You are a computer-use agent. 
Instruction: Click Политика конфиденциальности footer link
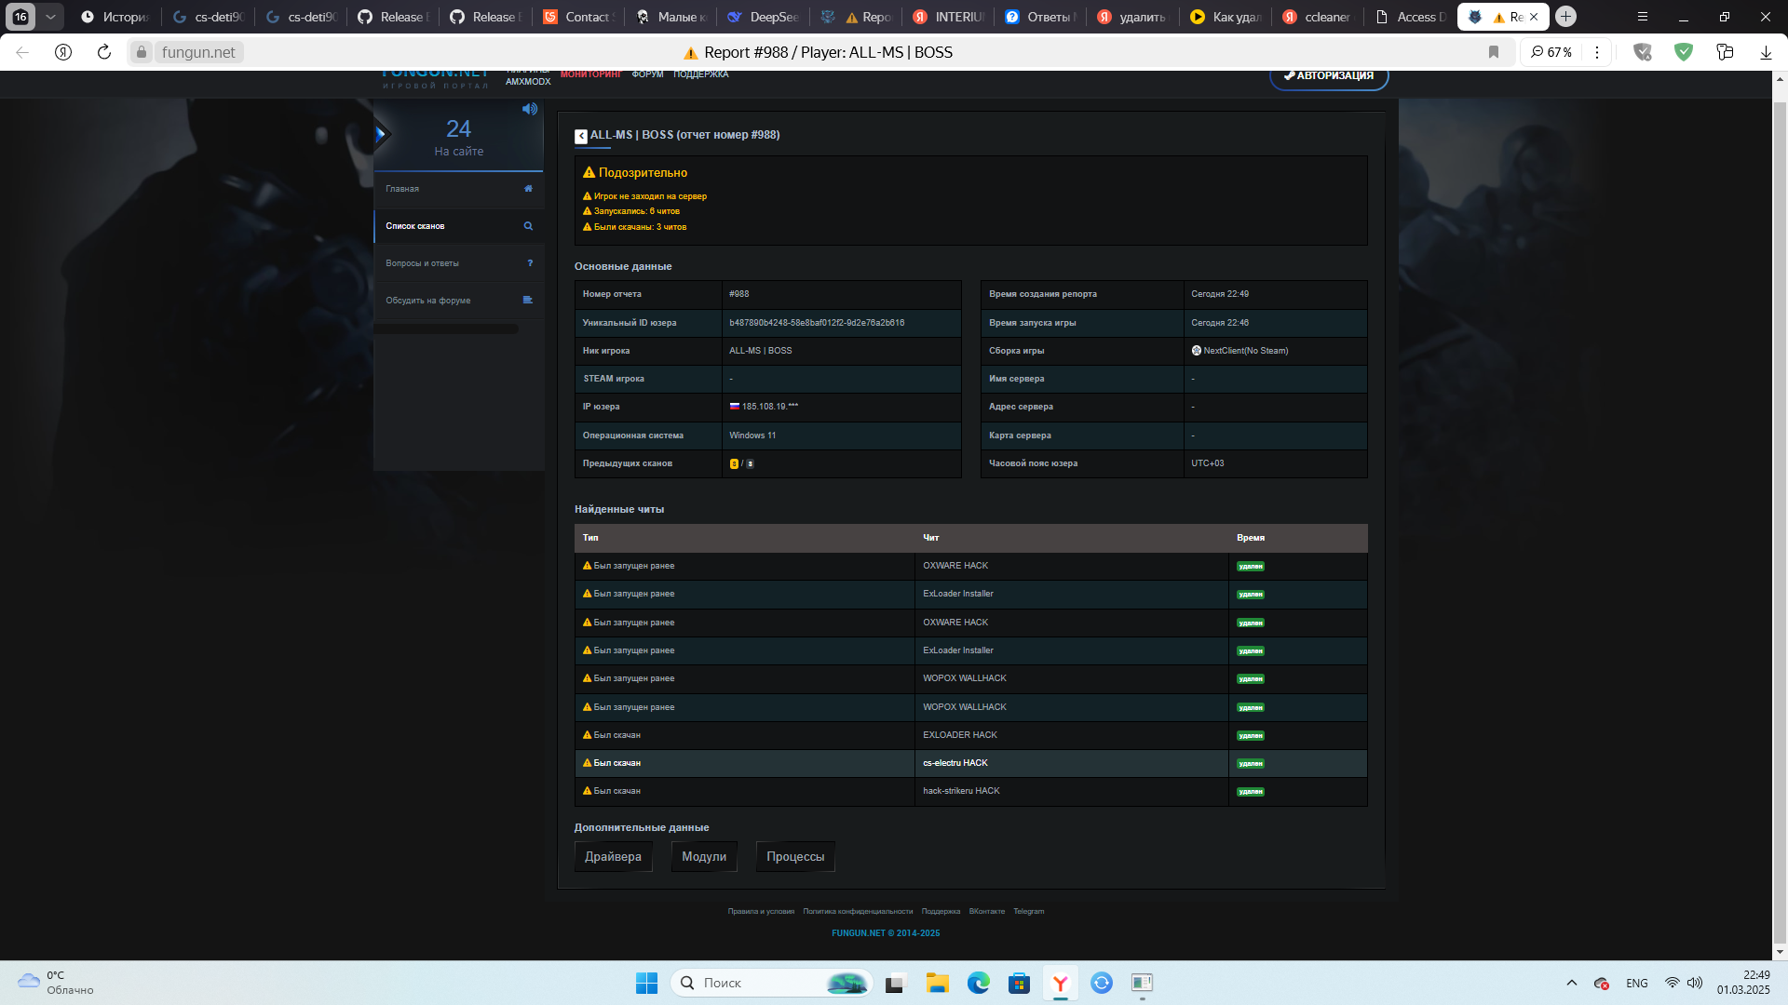click(x=858, y=911)
